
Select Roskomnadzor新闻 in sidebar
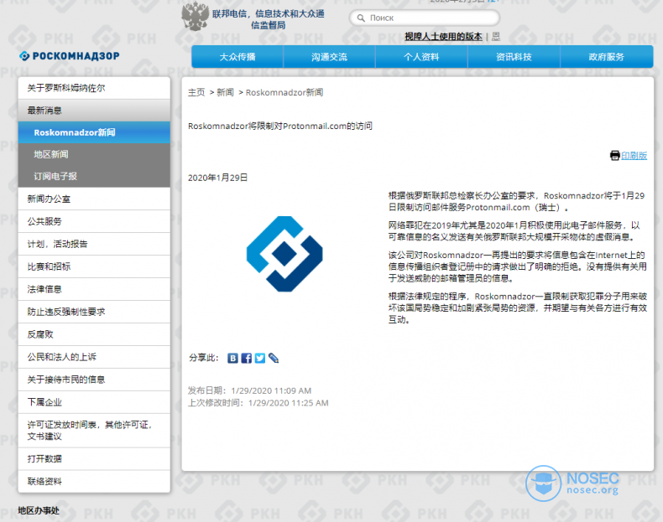[94, 132]
